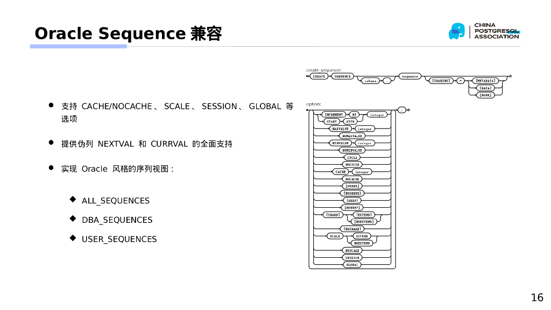Click the [NONE] node

486,95
